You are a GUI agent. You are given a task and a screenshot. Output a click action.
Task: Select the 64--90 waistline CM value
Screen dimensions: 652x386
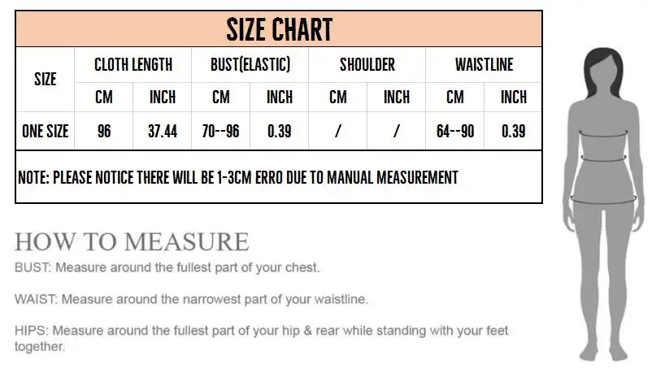coord(455,132)
